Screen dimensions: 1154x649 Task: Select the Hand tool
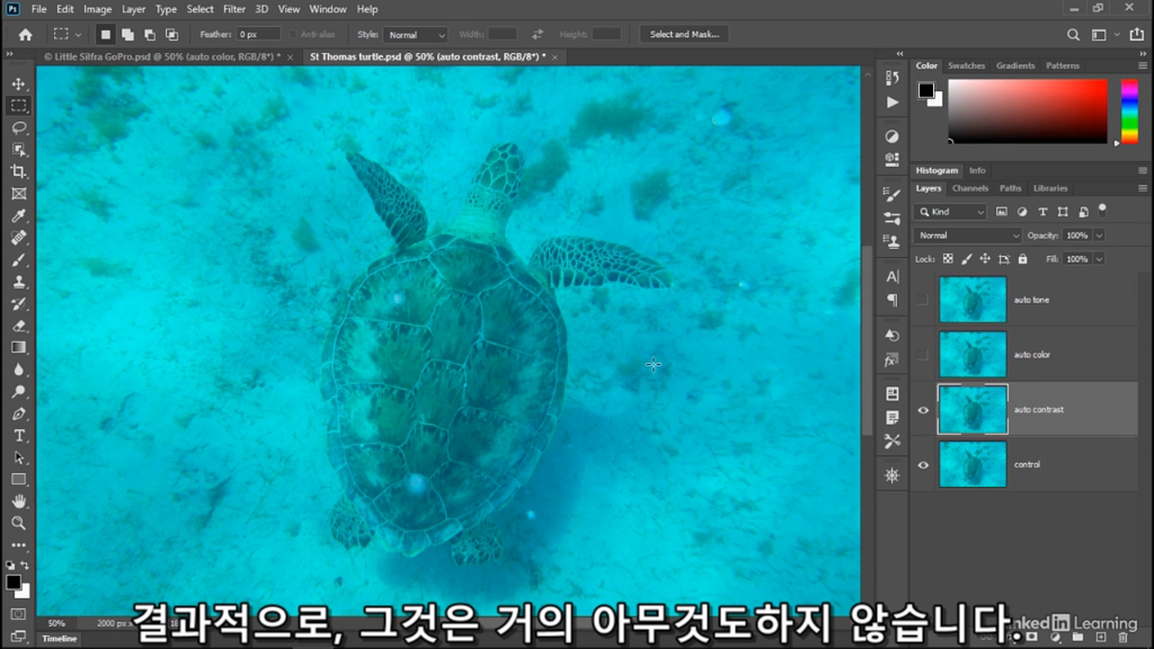click(x=19, y=501)
